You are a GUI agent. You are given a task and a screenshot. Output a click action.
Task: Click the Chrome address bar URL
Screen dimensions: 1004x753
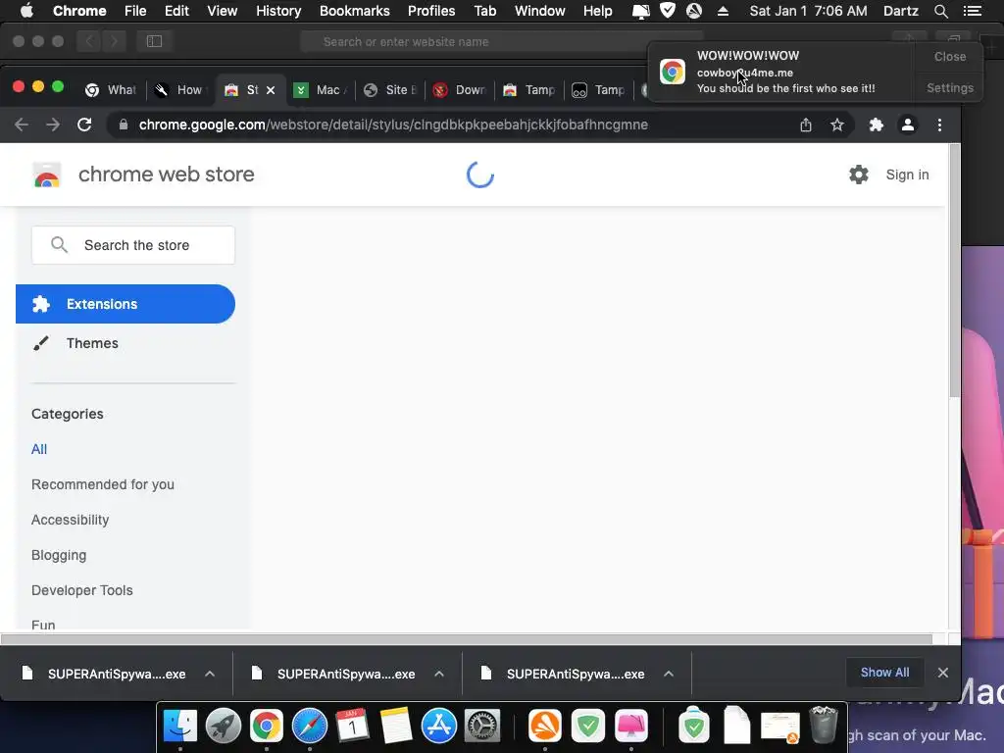(x=393, y=125)
